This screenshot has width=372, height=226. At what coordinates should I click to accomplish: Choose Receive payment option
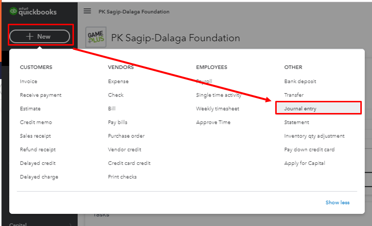tap(40, 95)
